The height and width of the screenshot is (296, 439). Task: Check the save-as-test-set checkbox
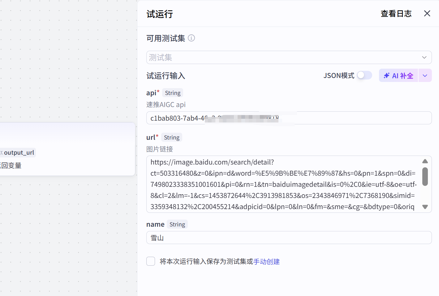(151, 261)
